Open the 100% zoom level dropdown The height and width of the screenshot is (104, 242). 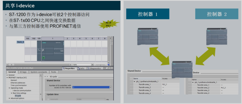tap(92, 65)
